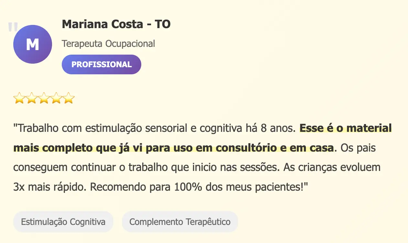Screen dimensions: 408x243
Task: Click highlighted phrase "Esse é o material"
Action: (346, 128)
